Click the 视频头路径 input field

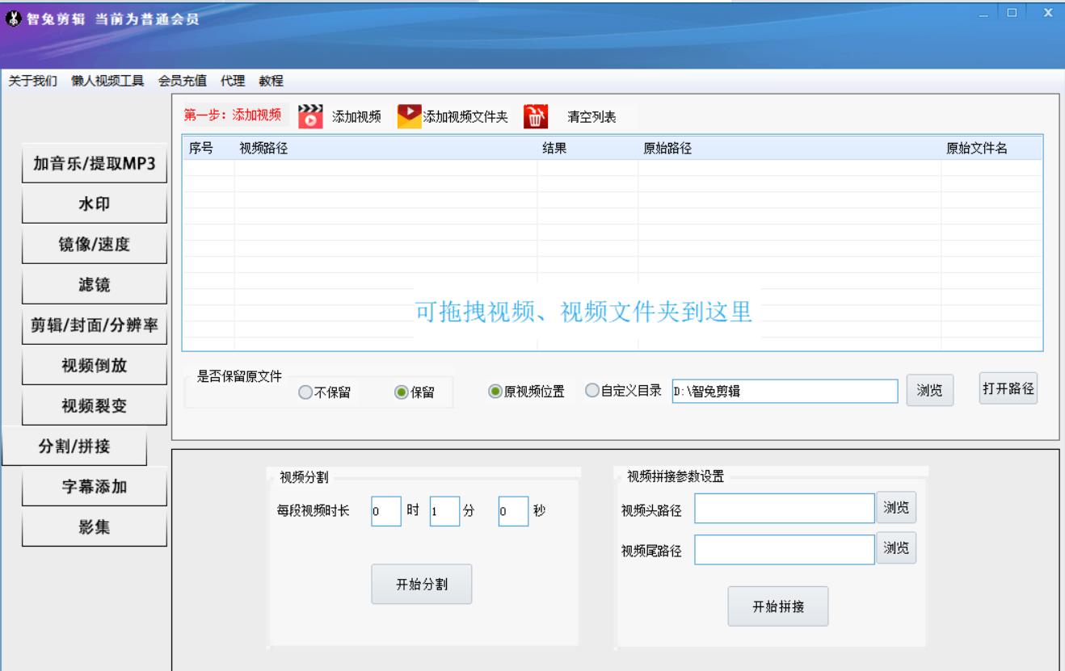coord(785,509)
